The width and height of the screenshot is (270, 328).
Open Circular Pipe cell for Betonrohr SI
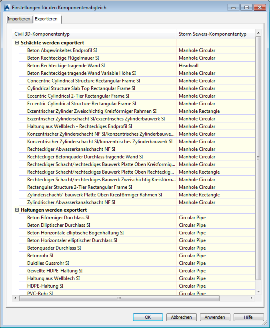pyautogui.click(x=216, y=256)
